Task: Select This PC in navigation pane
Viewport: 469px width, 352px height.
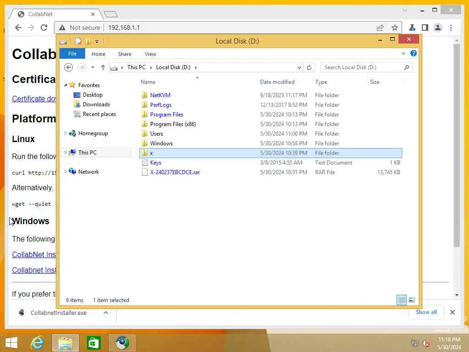Action: point(87,153)
